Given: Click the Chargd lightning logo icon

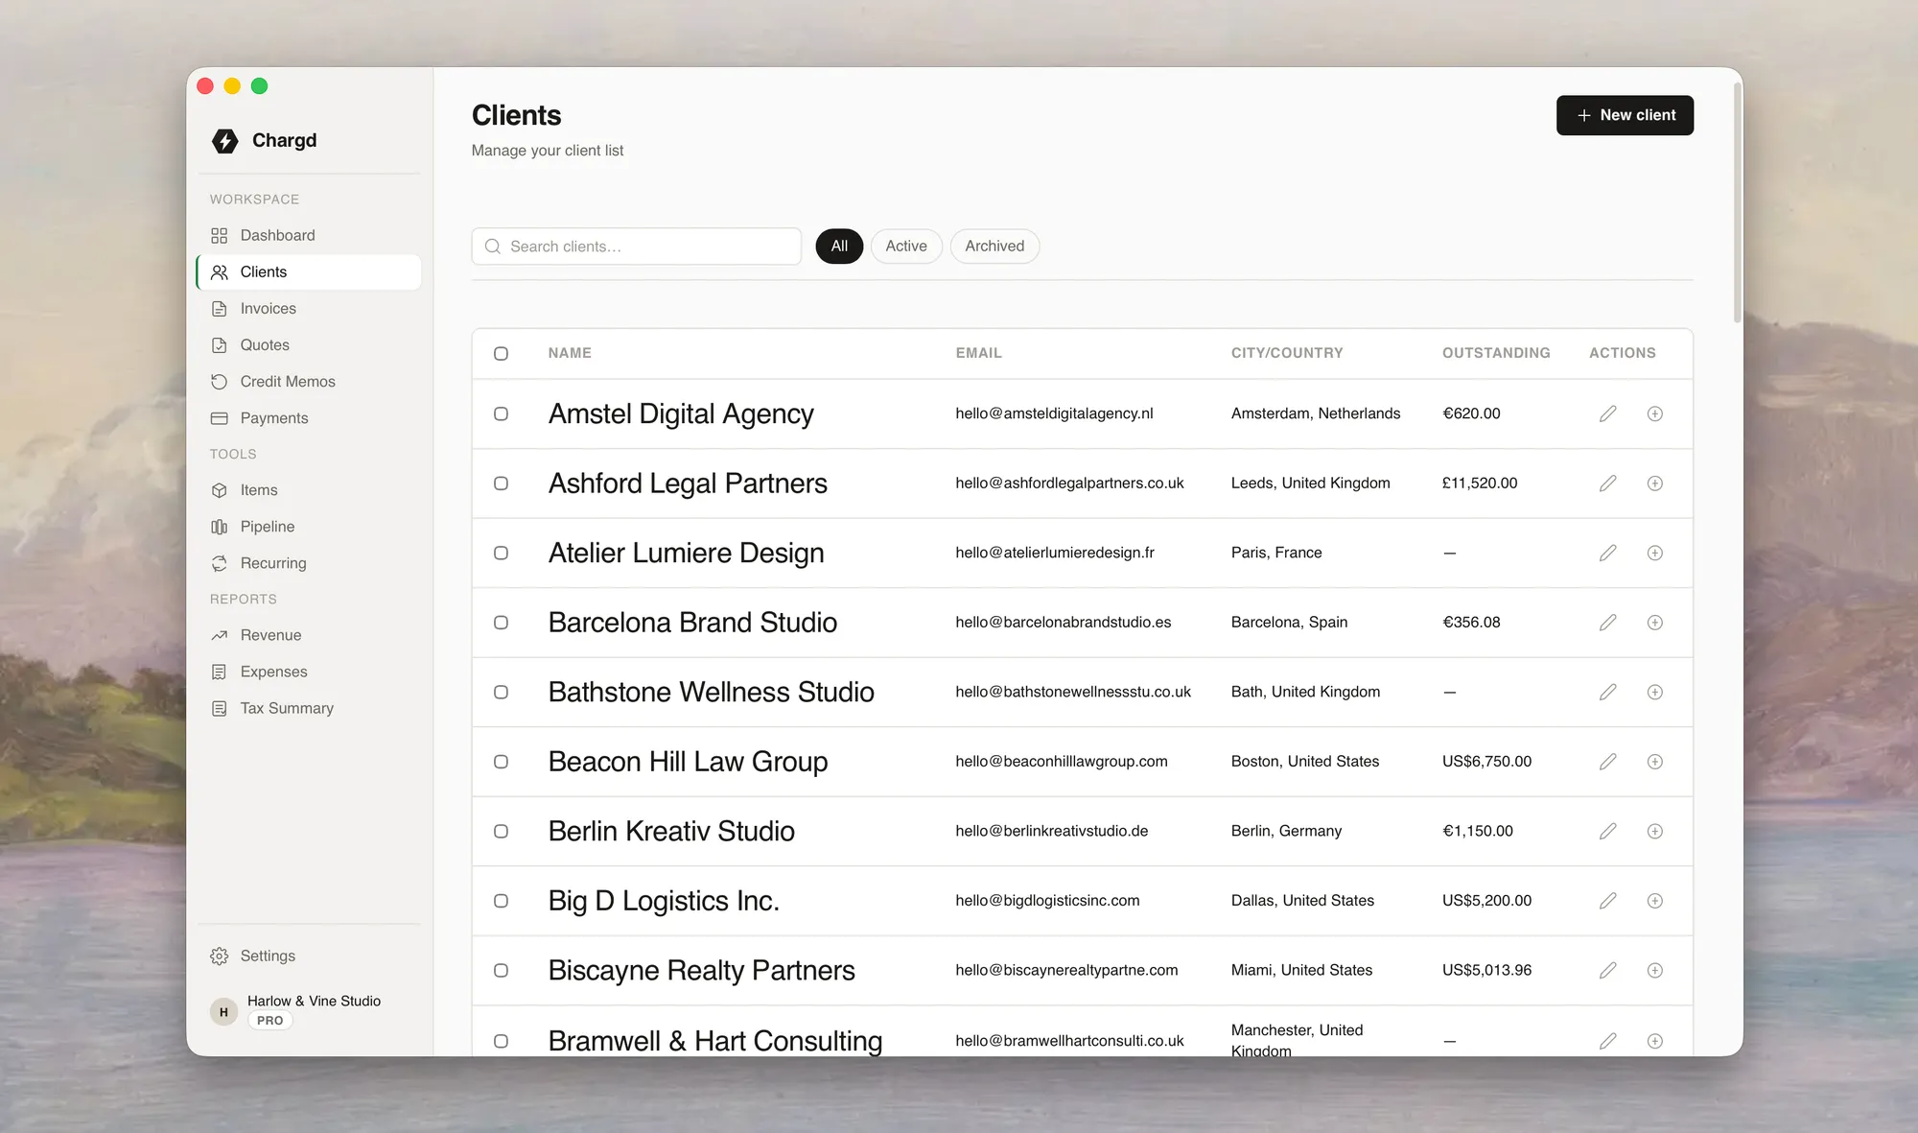Looking at the screenshot, I should (225, 141).
